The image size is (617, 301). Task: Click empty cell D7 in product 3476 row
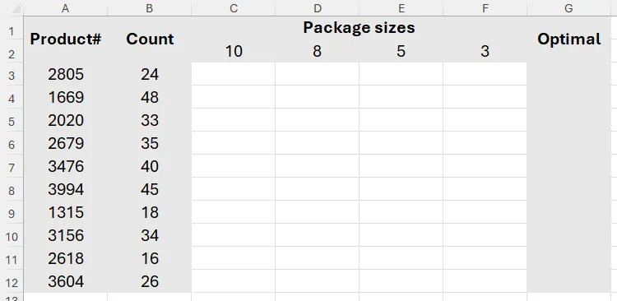(318, 166)
